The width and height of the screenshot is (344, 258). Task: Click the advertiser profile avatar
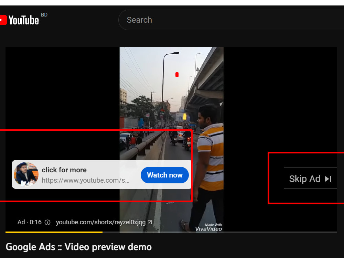coord(26,174)
